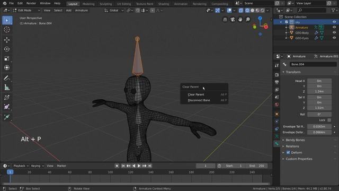The width and height of the screenshot is (339, 191).
Task: Switch to wireframe viewport shading
Action: pyautogui.click(x=247, y=11)
